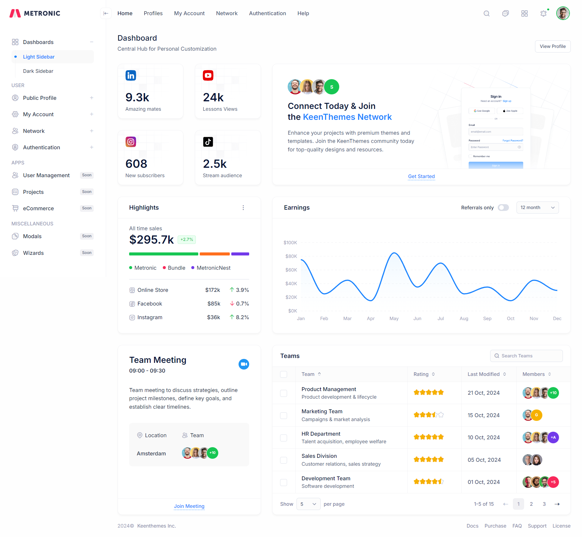Click the Instagram row icon in Highlights

(132, 317)
